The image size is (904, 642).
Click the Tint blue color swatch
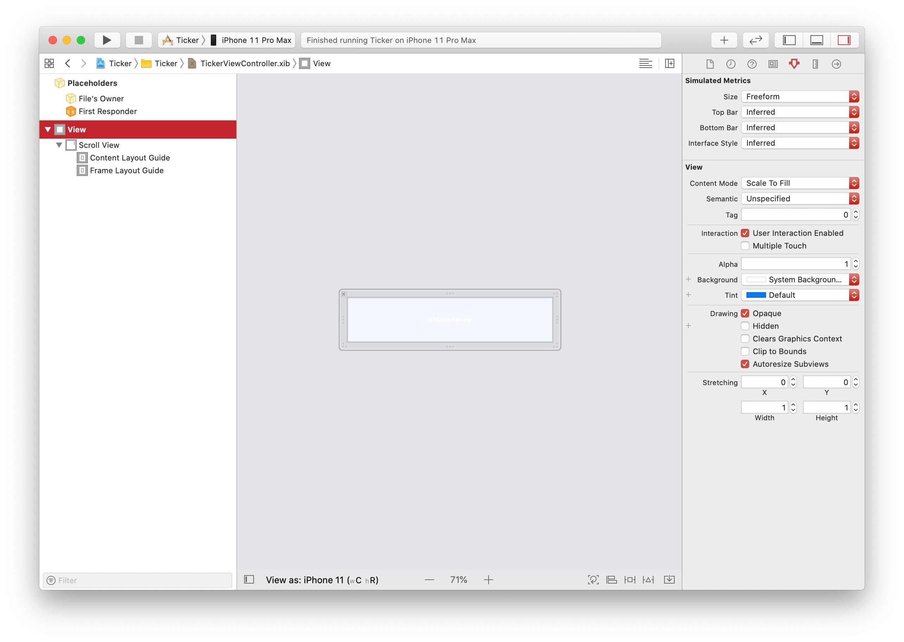(x=756, y=295)
